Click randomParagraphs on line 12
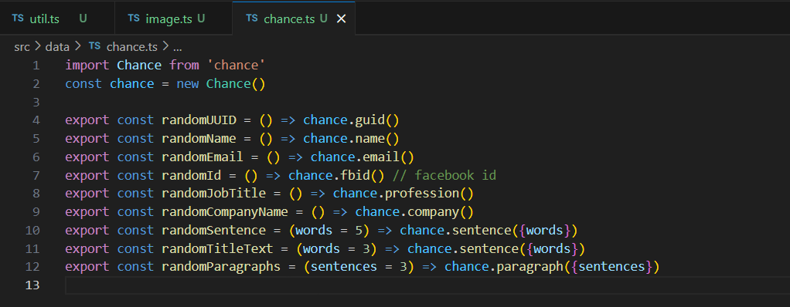The width and height of the screenshot is (790, 307). pyautogui.click(x=220, y=267)
